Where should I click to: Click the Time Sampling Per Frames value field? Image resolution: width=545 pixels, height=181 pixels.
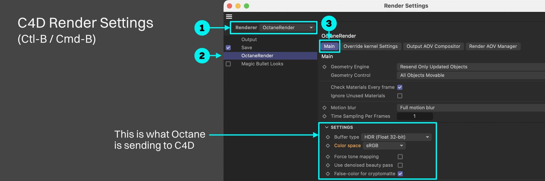point(414,116)
